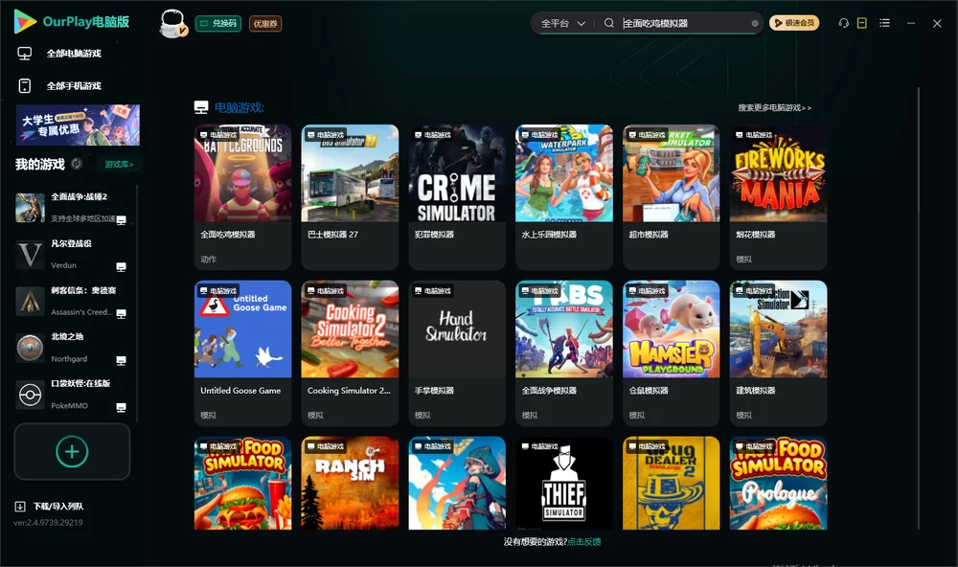Screen dimensions: 958x567
Task: Open the main menu list icon
Action: [x=884, y=23]
